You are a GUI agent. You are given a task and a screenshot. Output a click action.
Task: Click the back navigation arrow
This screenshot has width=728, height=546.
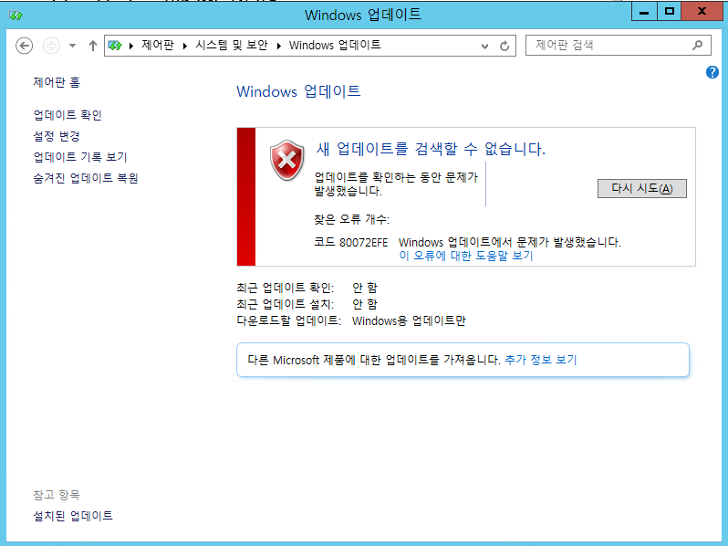pos(24,46)
